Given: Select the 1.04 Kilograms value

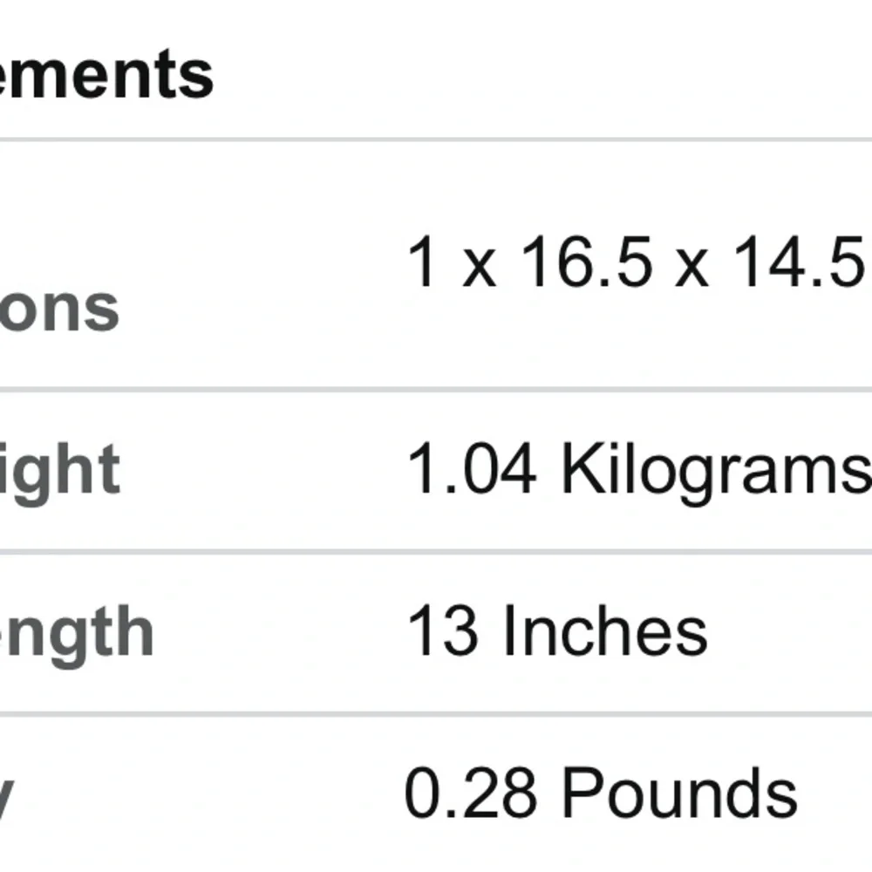Looking at the screenshot, I should click(x=638, y=469).
